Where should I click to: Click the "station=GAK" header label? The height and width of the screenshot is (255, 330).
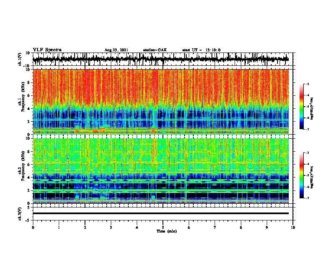point(155,50)
